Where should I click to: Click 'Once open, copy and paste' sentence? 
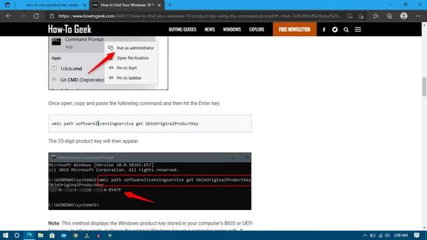(134, 103)
